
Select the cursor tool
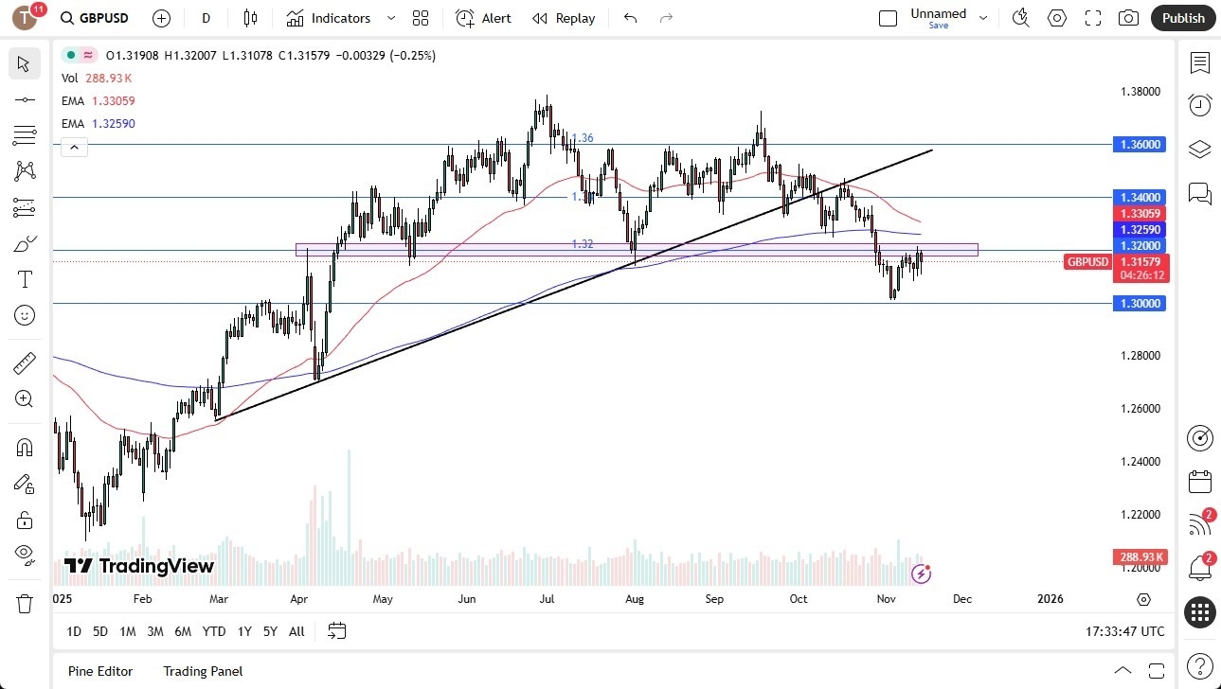[24, 63]
